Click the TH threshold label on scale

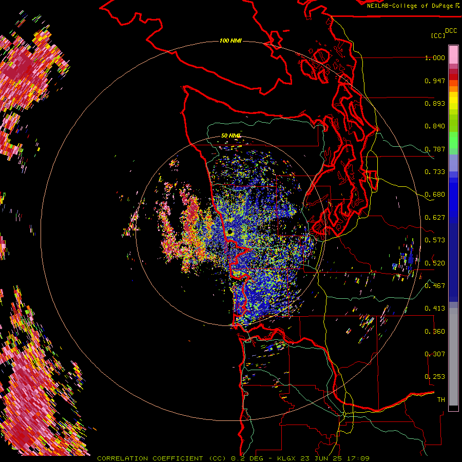(x=441, y=400)
